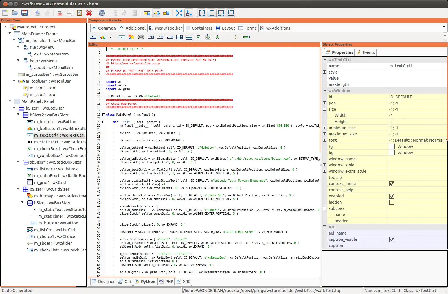Switch to the C++ code tab

pos(125,282)
